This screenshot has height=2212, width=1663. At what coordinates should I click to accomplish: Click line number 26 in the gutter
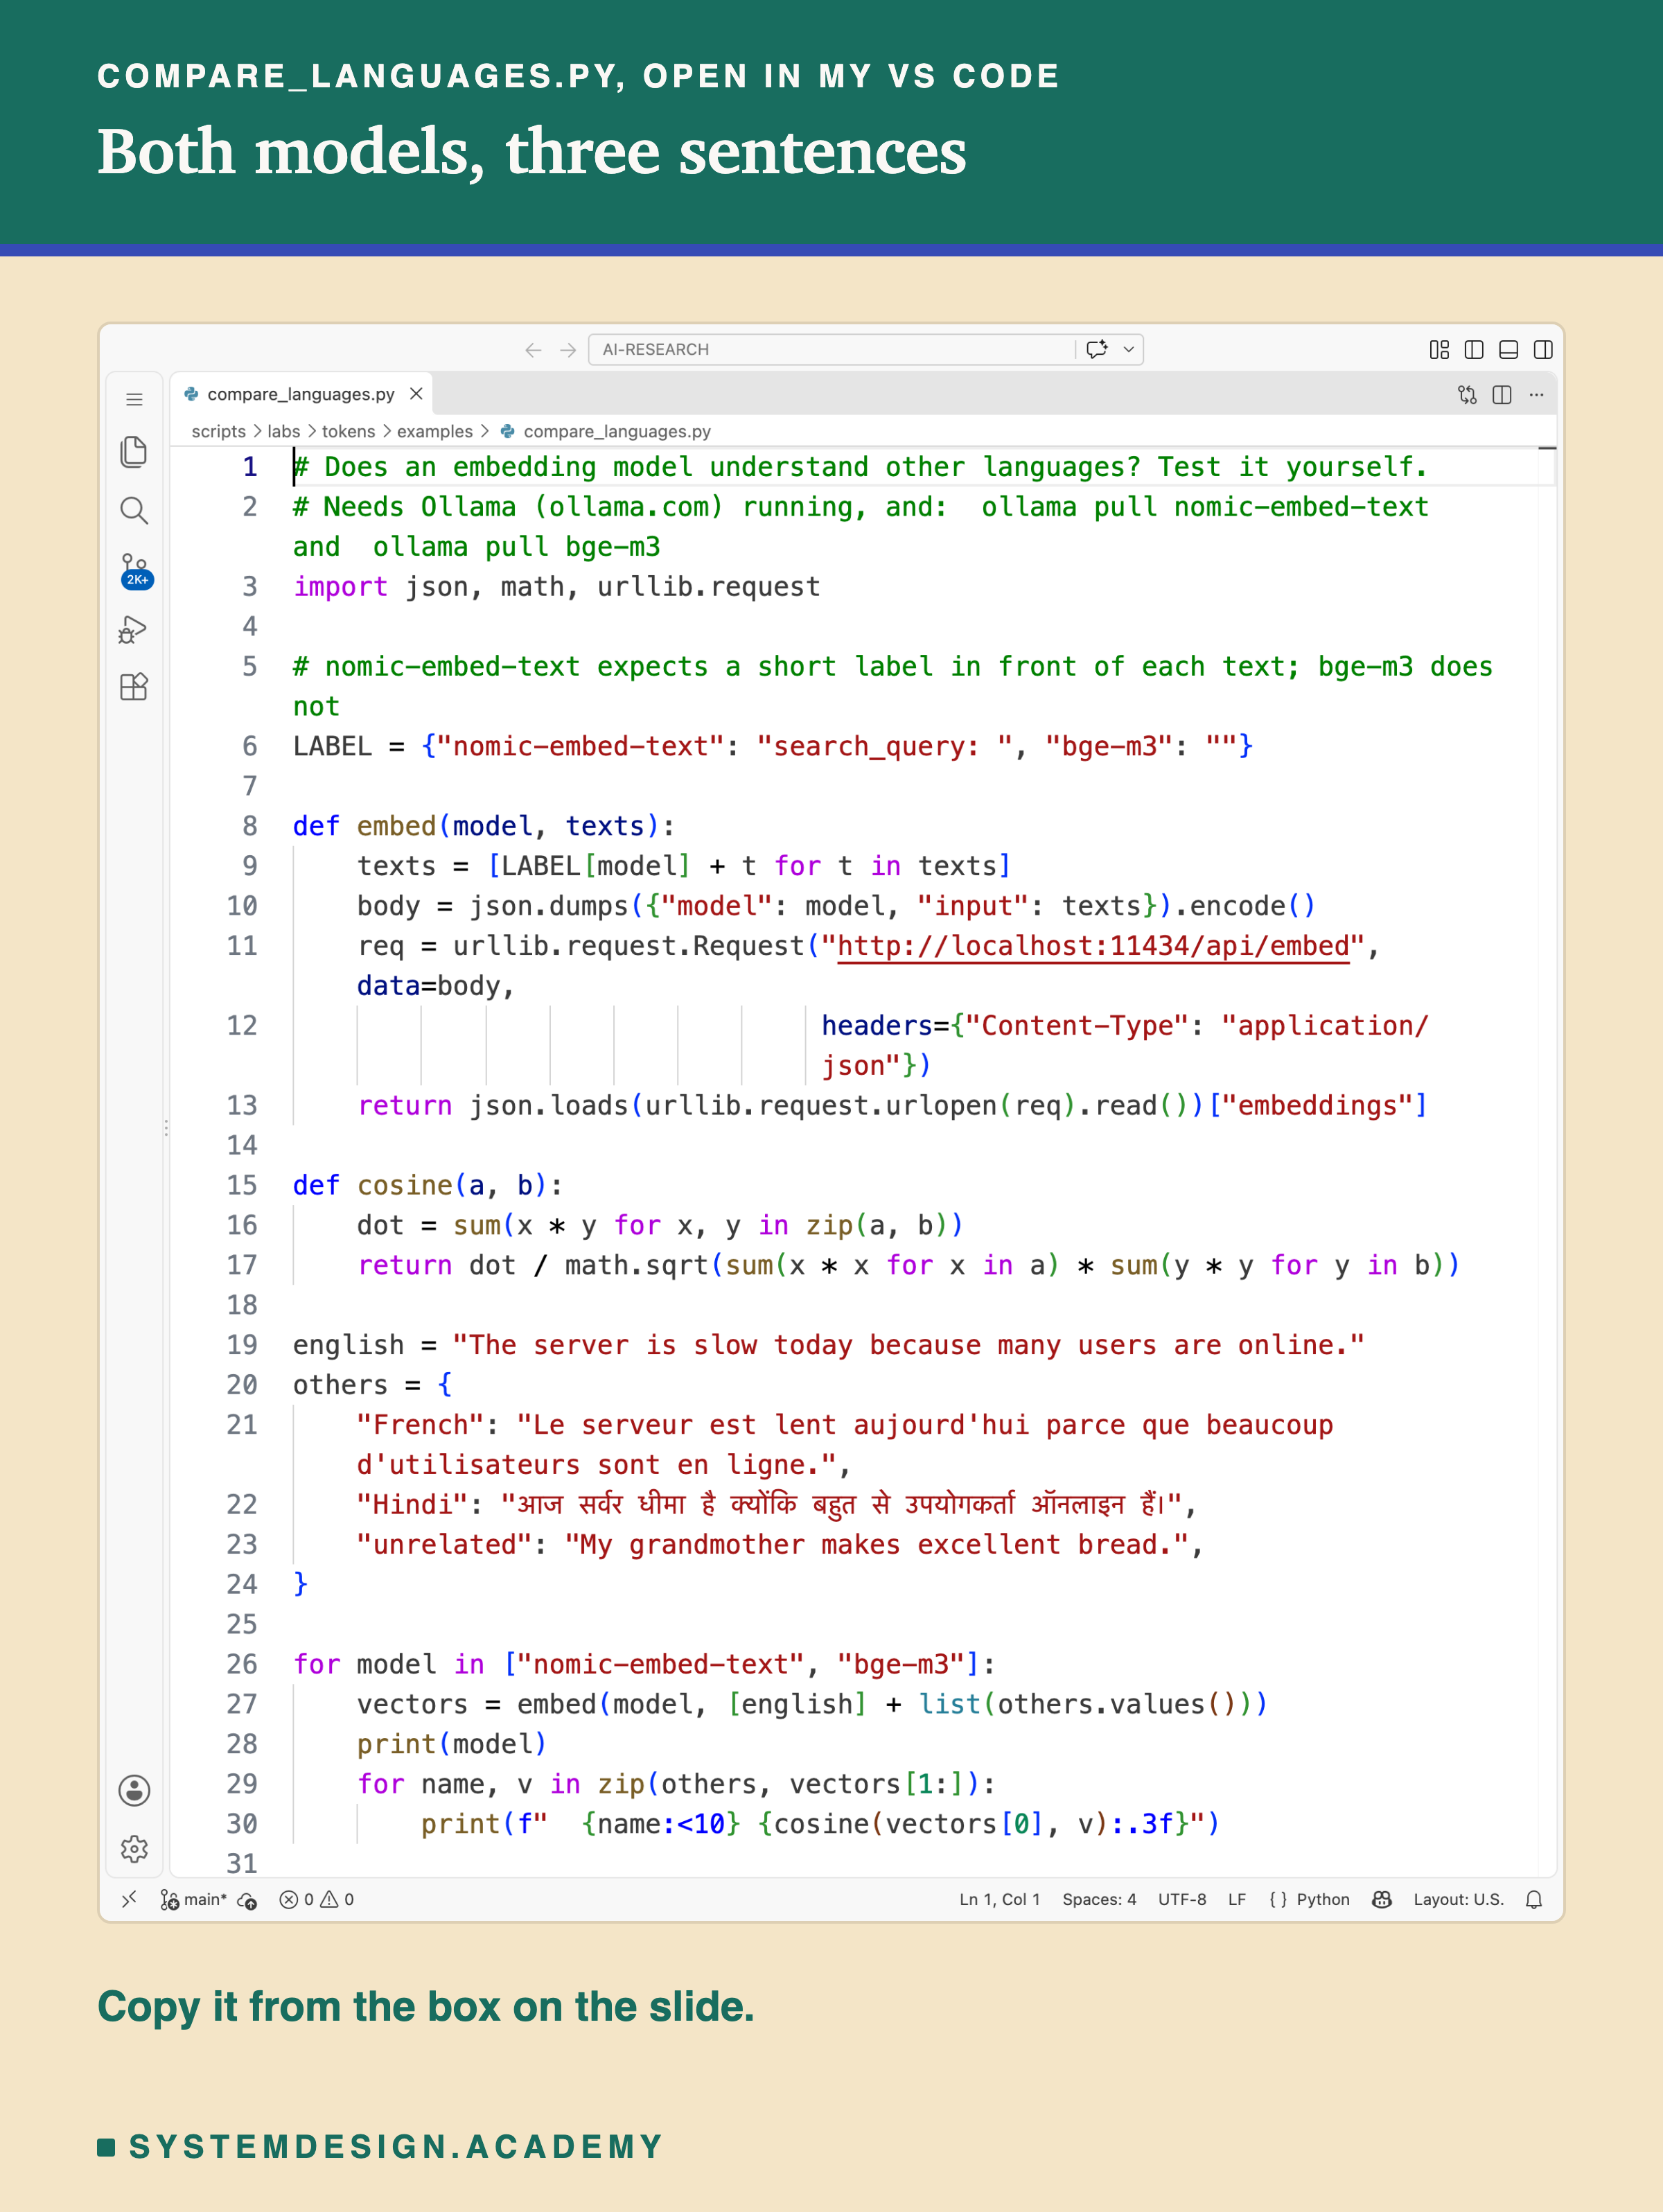coord(242,1664)
